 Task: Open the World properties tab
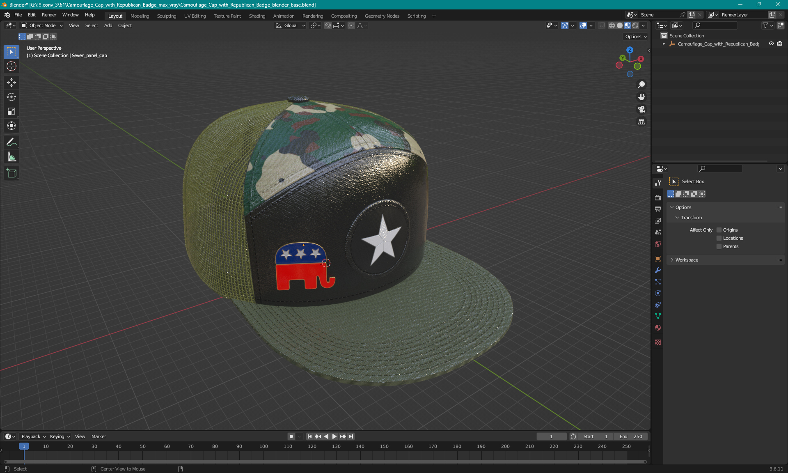[x=658, y=244]
